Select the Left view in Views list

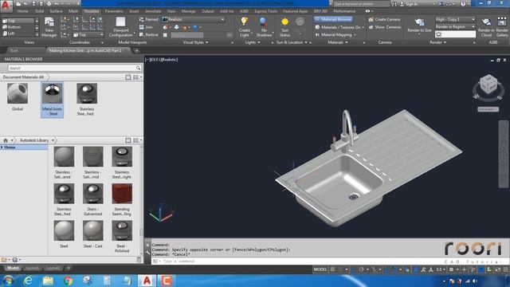[18, 33]
